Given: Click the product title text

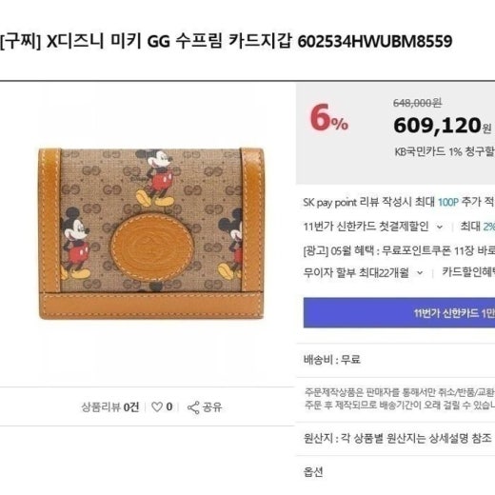Looking at the screenshot, I should coord(226,42).
